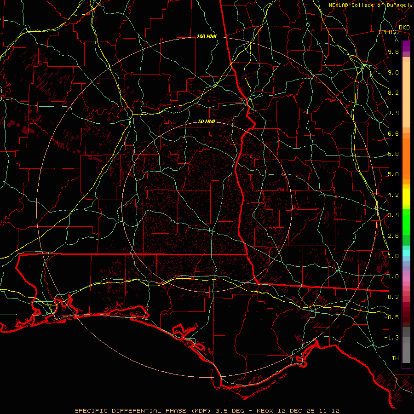Click the 0.5 DEG elevation angle text
The height and width of the screenshot is (414, 414).
(229, 411)
